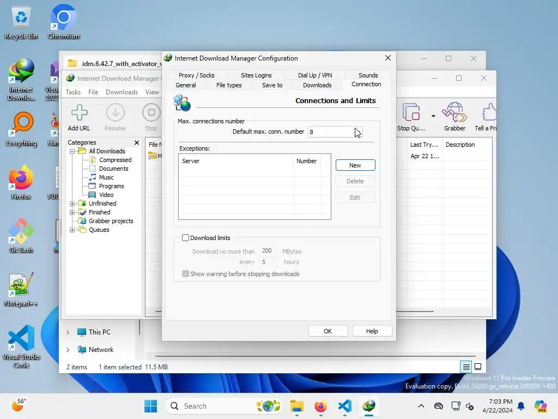
Task: Open Chromium desktop shortcut
Action: click(64, 22)
